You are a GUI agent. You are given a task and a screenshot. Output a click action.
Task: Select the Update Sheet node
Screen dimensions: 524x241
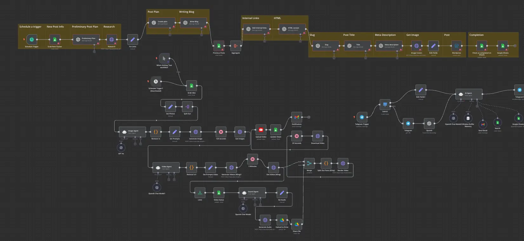pyautogui.click(x=275, y=130)
